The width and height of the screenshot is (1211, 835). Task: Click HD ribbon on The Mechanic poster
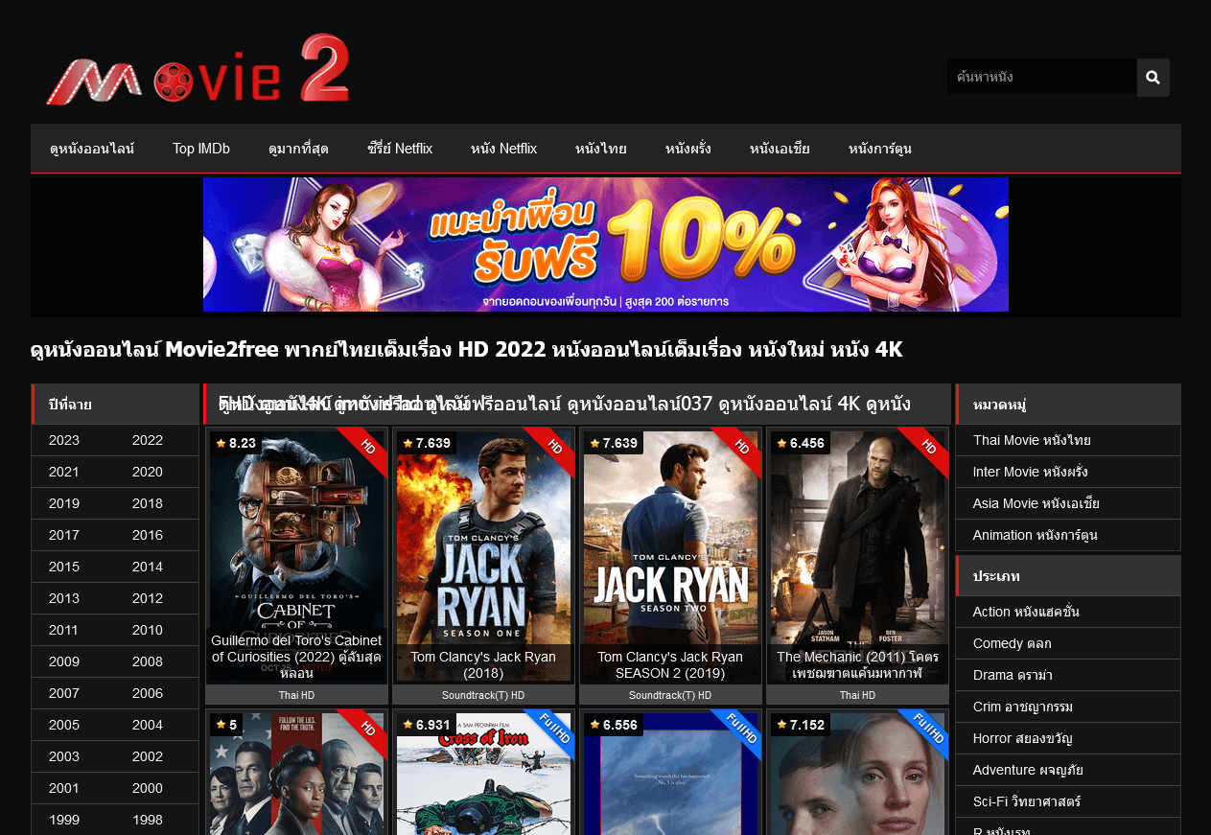[x=927, y=448]
